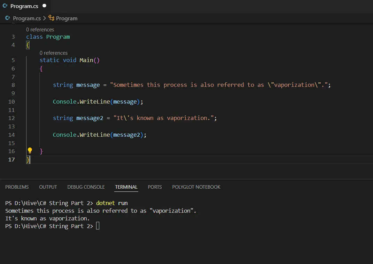Click line number 17 in the gutter
The image size is (373, 264).
point(11,160)
